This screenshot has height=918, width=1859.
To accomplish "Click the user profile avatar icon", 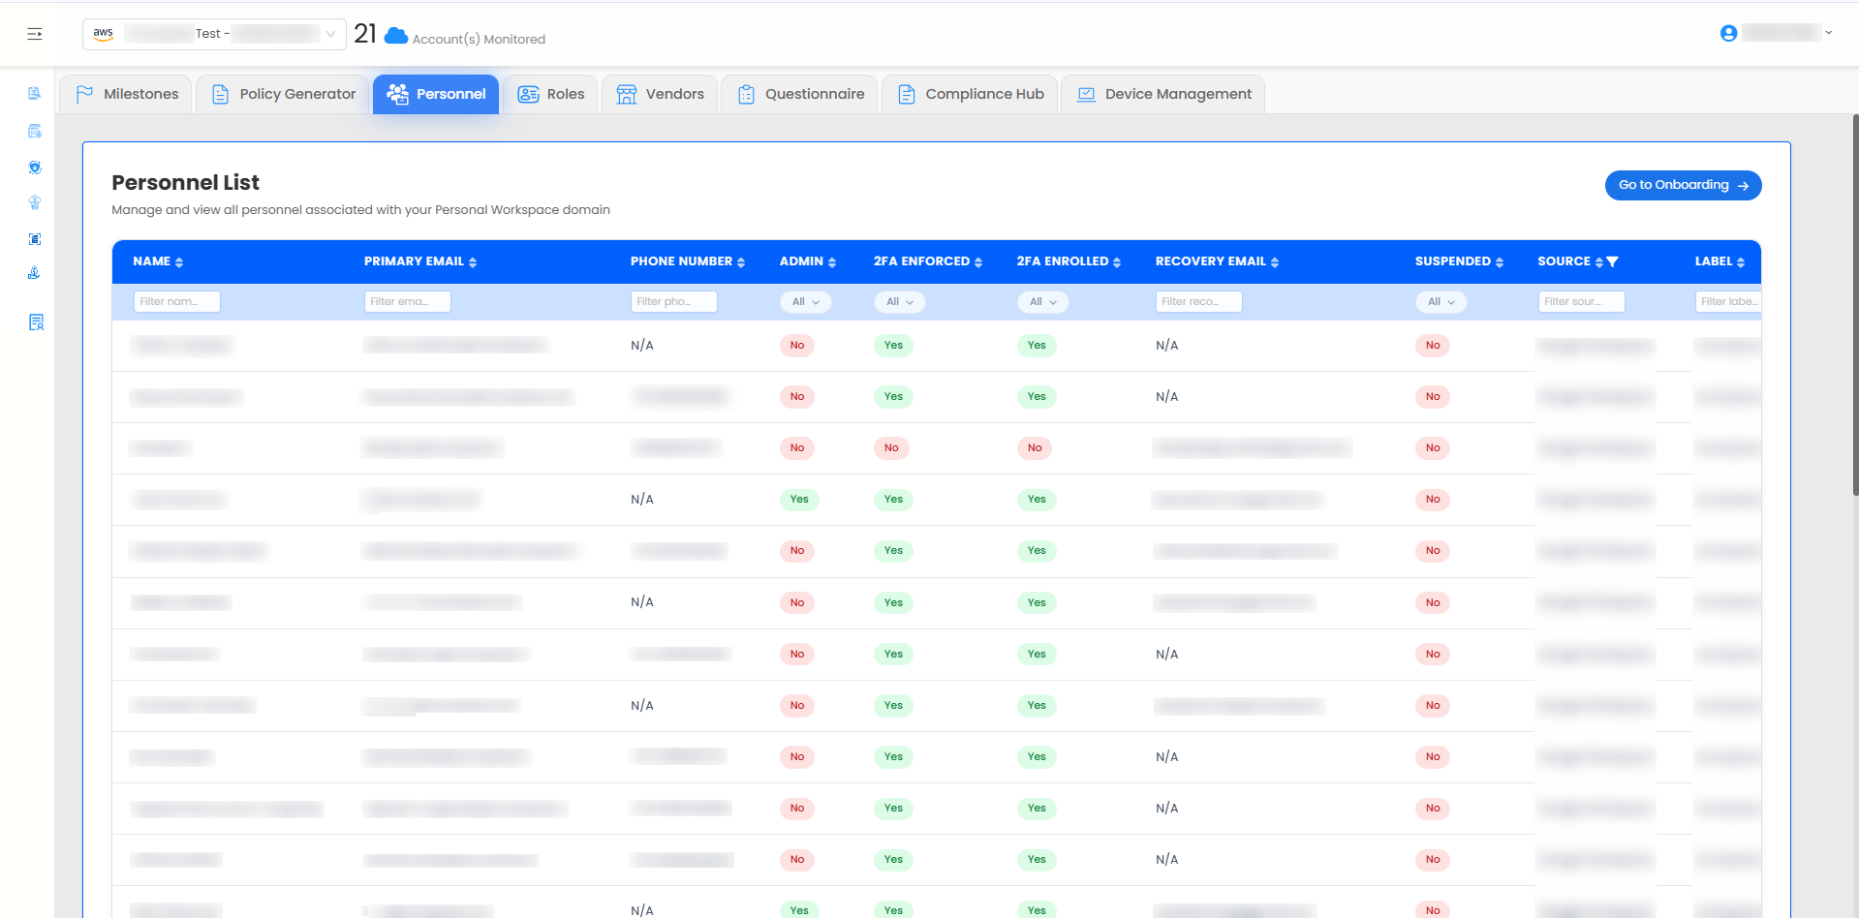I will tap(1727, 34).
